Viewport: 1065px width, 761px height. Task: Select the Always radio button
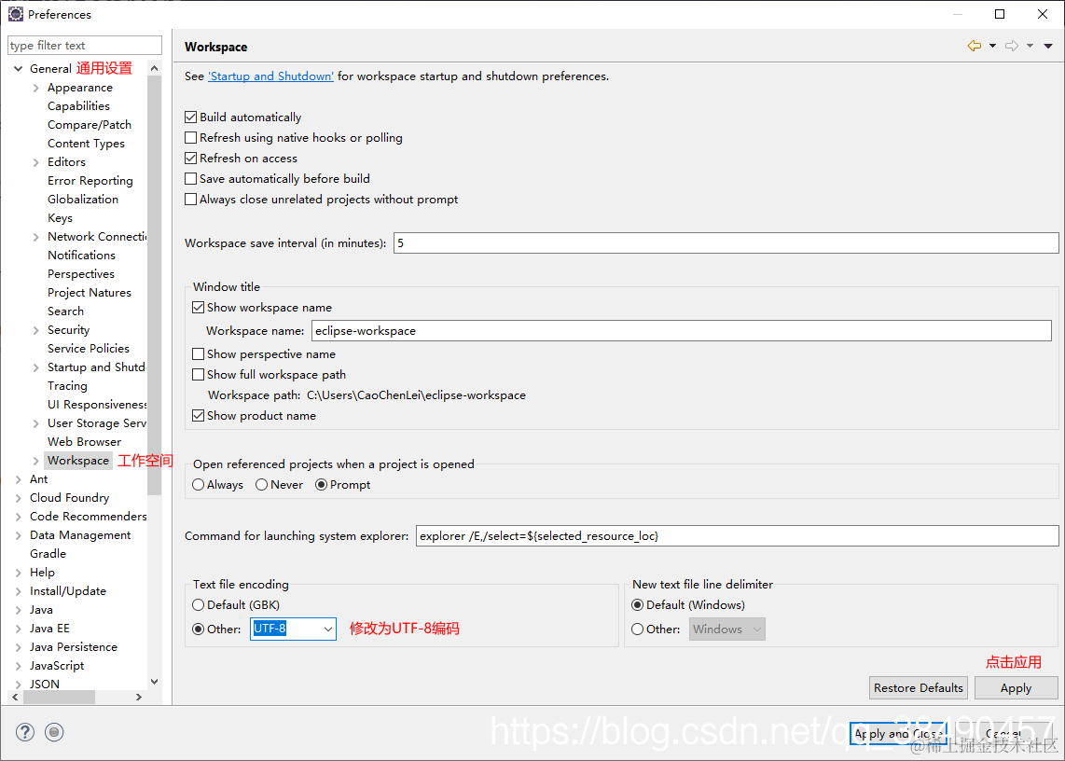coord(199,485)
